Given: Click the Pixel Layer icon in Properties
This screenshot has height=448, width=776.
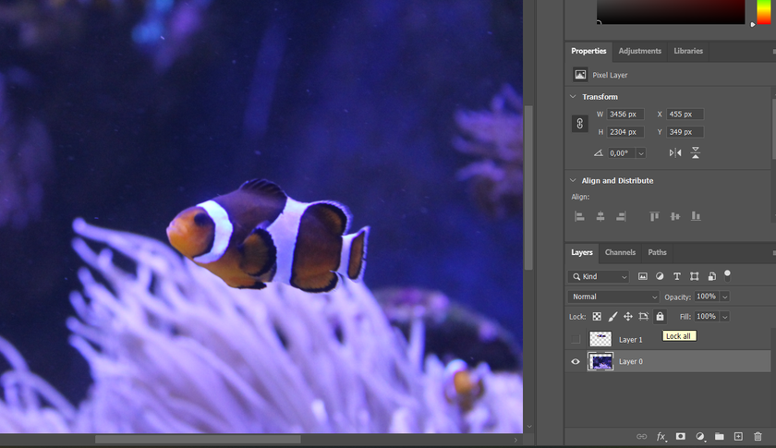Looking at the screenshot, I should tap(580, 75).
